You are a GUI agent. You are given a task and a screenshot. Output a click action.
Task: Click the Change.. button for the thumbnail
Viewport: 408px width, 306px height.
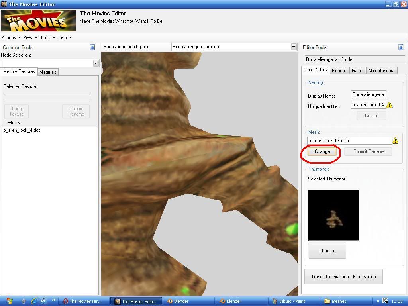328,251
